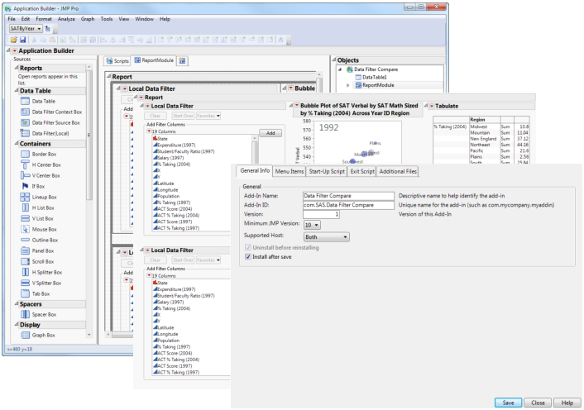Select the Data Table source icon
Screen dimensions: 584x410
(24, 101)
